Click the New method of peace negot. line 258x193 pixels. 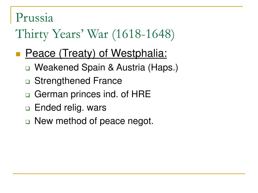click(94, 121)
